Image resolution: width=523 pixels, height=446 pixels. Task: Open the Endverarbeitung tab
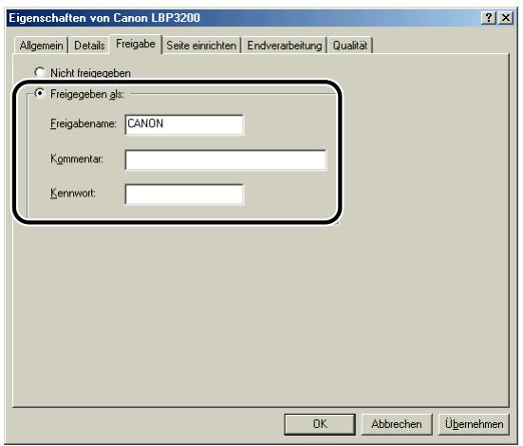pyautogui.click(x=285, y=46)
